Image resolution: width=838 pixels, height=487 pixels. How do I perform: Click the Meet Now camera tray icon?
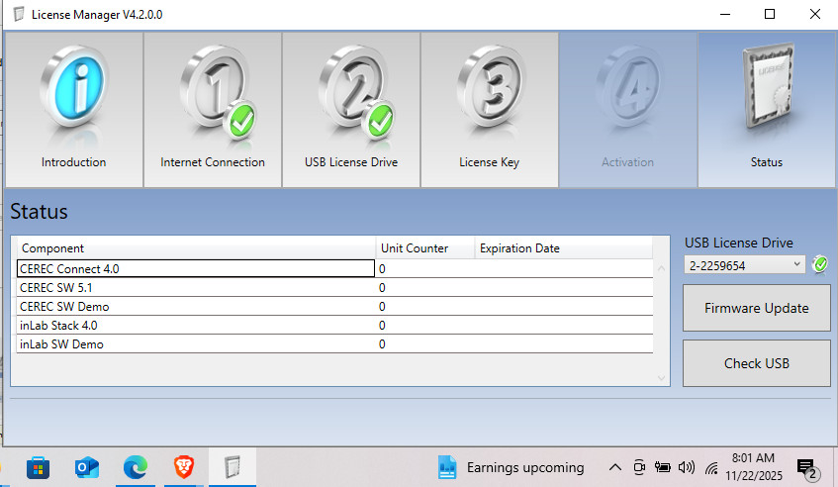pyautogui.click(x=639, y=468)
